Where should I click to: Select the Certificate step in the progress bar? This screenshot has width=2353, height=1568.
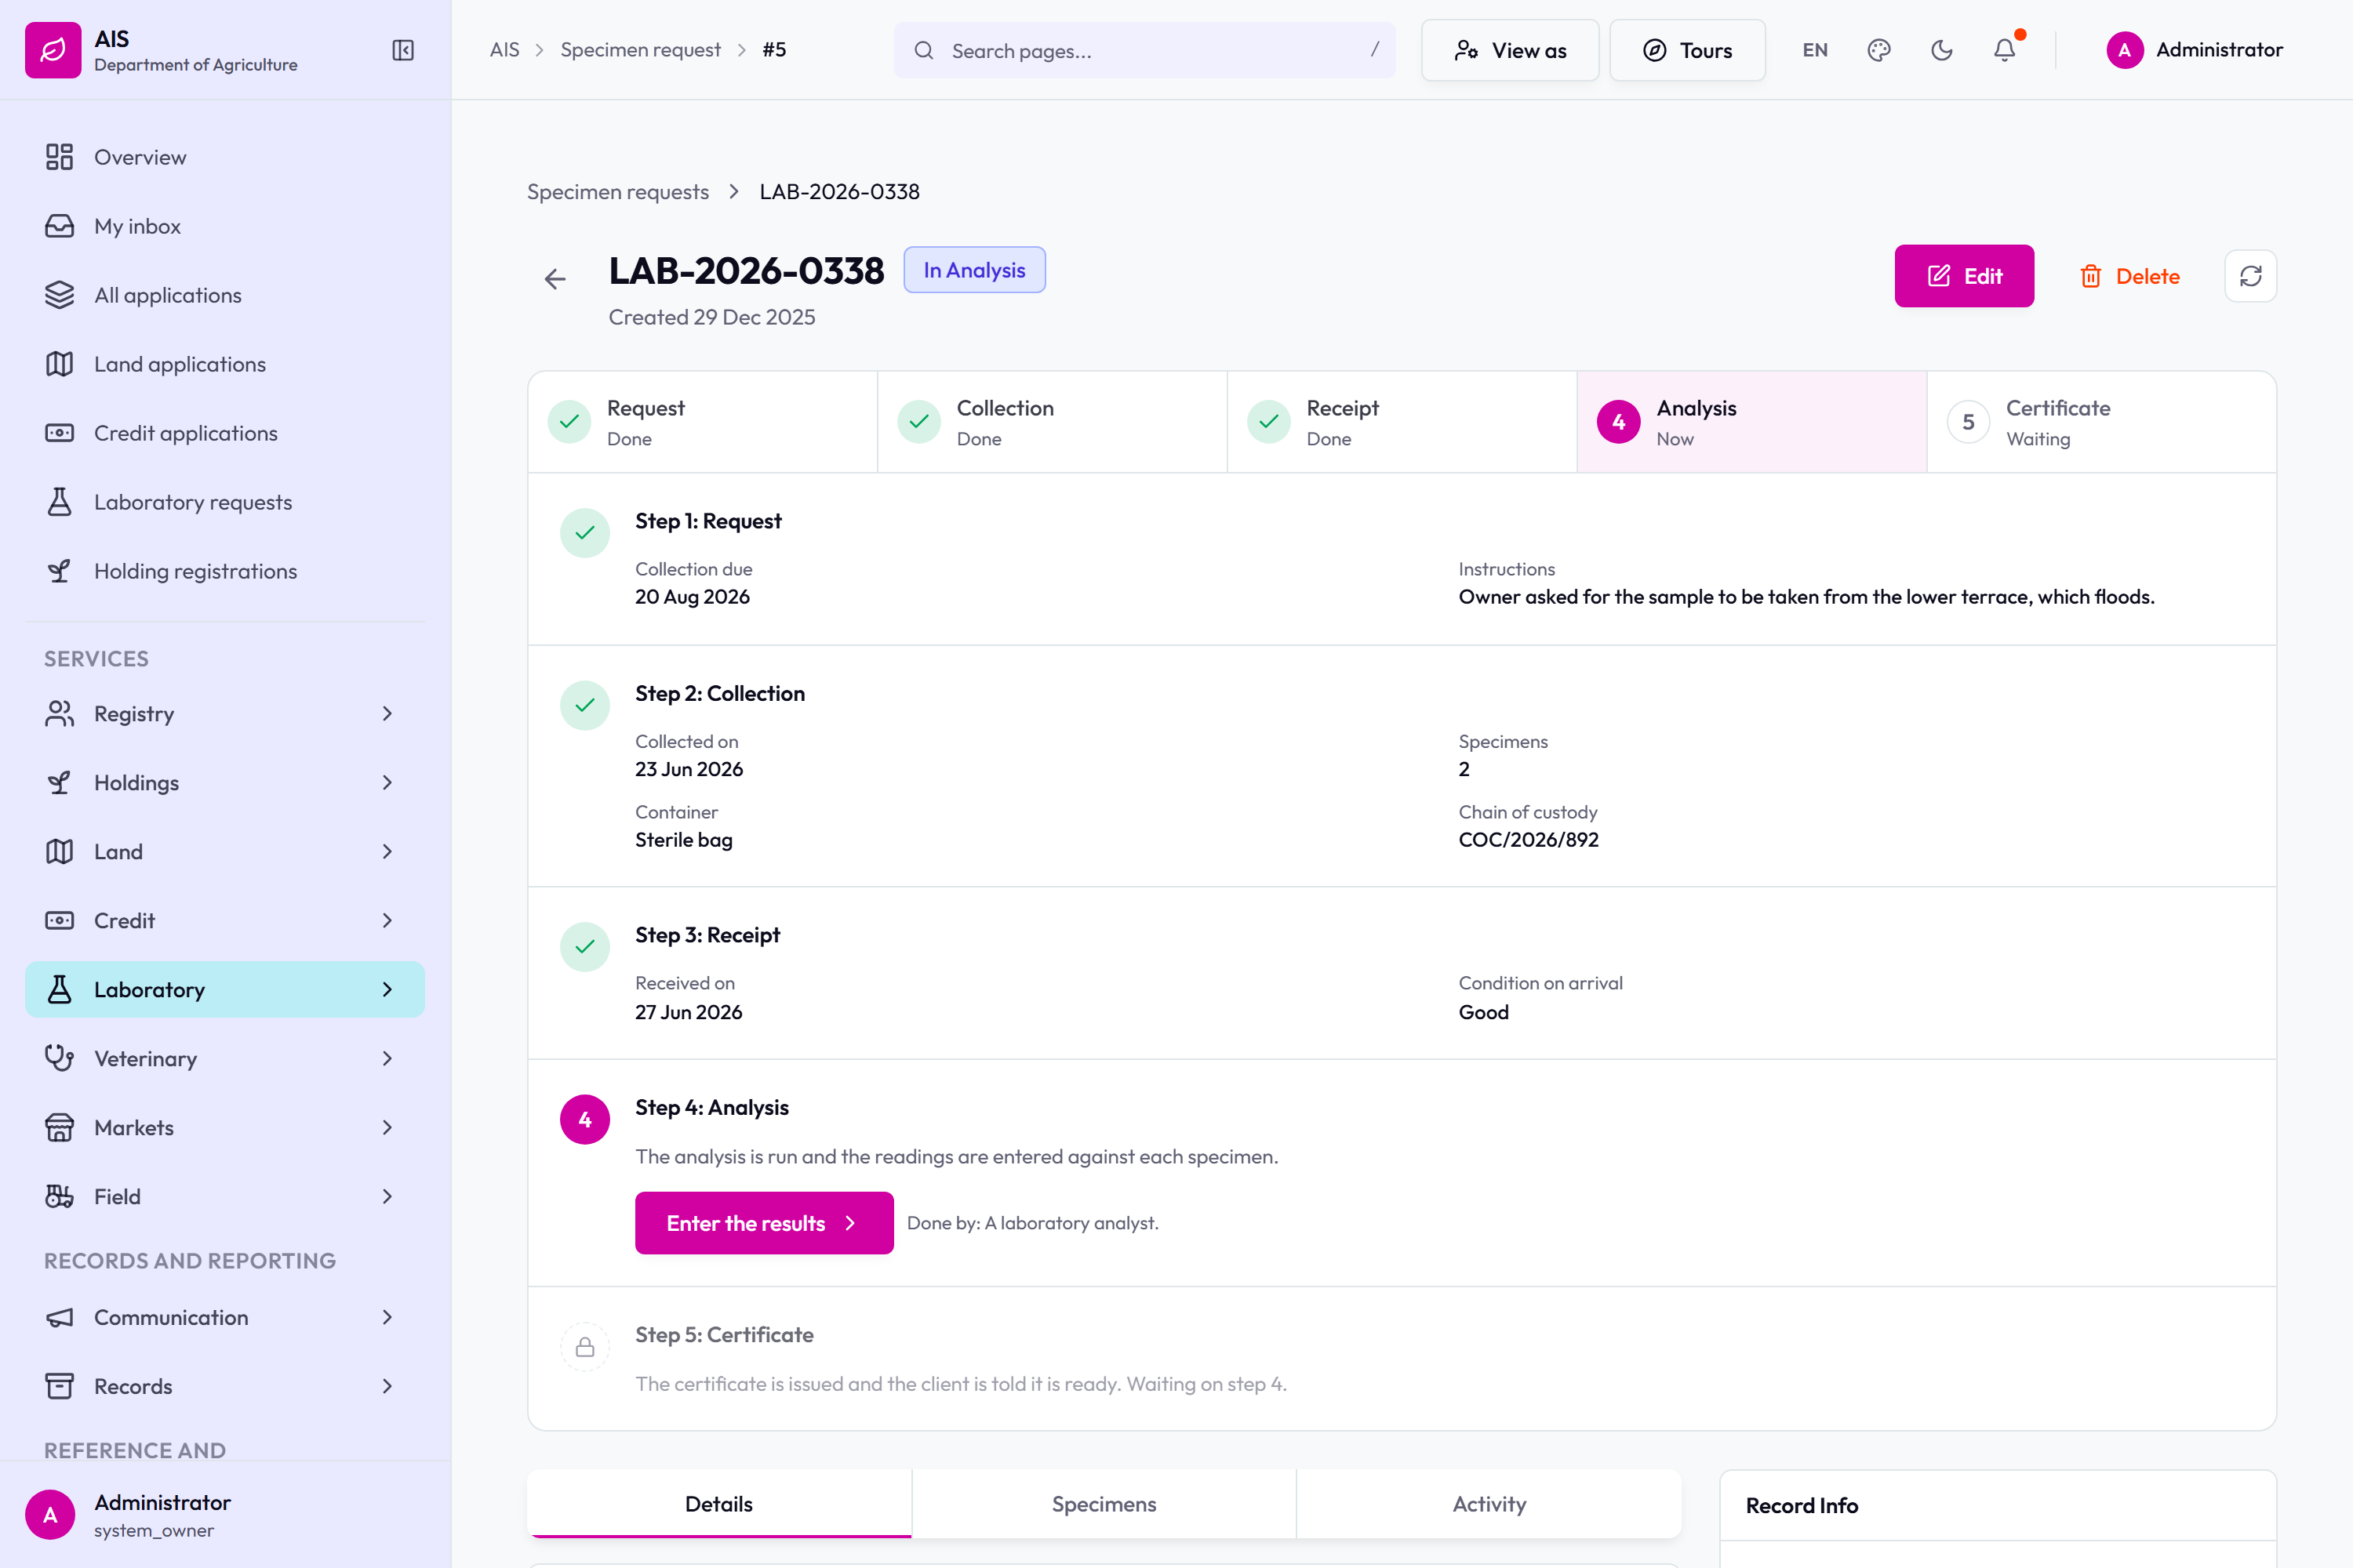point(2101,422)
